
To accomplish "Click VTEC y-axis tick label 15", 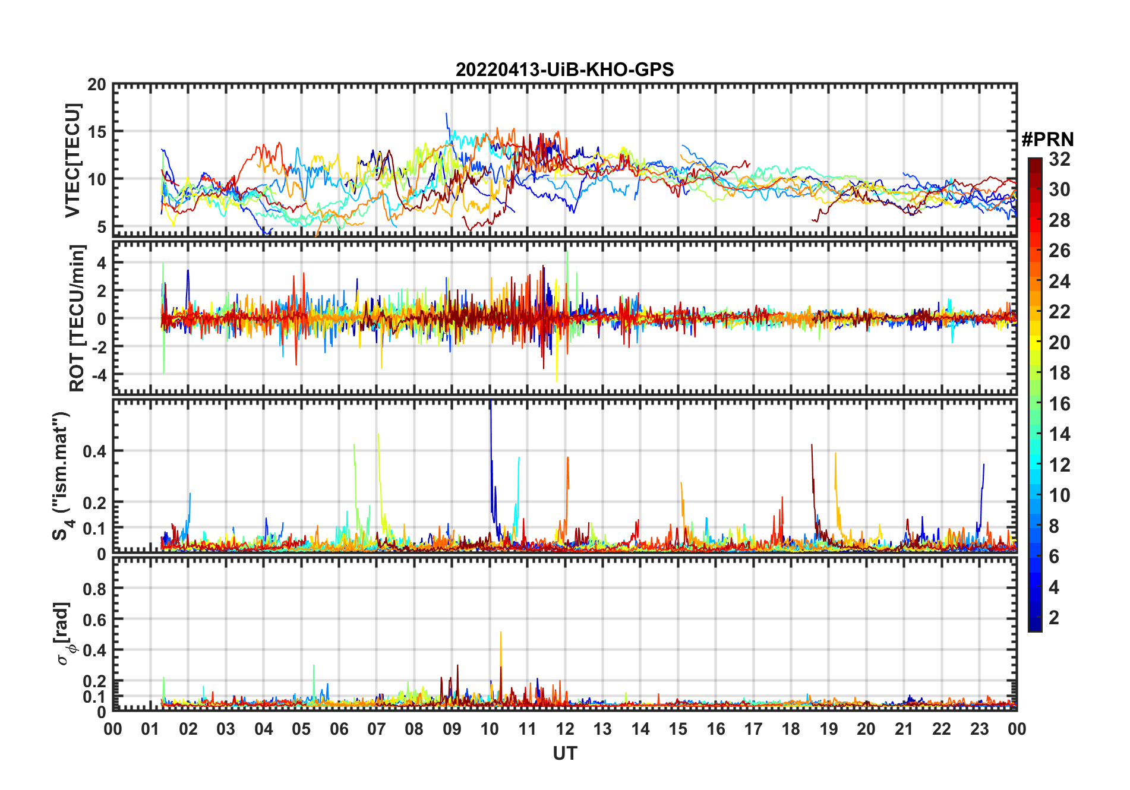I will pos(97,132).
